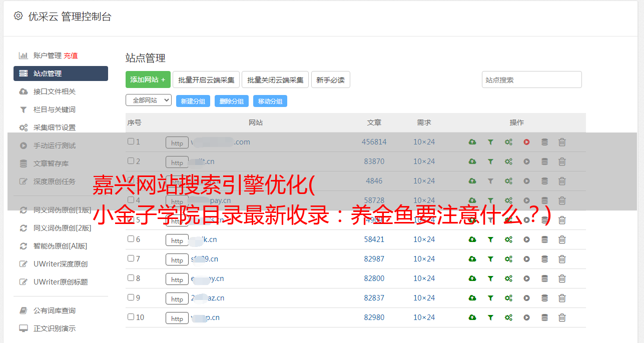This screenshot has height=343, width=644.
Task: Tick the checkbox for site 10
Action: coord(131,317)
